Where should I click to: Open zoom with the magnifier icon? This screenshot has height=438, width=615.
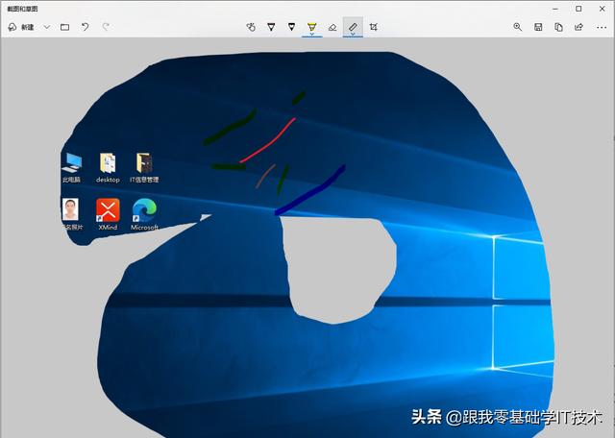518,27
